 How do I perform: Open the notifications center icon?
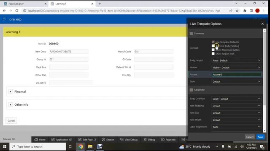pyautogui.click(x=262, y=146)
